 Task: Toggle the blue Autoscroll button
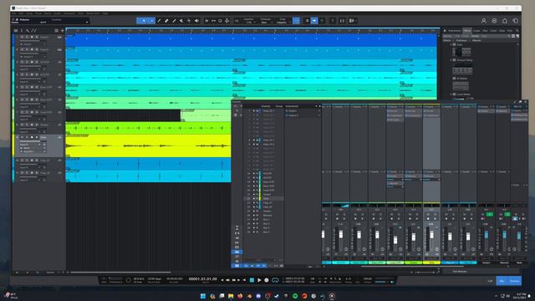[x=314, y=21]
